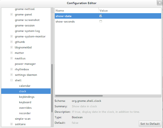Select the show-seconds key row
163x128 pixels.
click(x=108, y=22)
